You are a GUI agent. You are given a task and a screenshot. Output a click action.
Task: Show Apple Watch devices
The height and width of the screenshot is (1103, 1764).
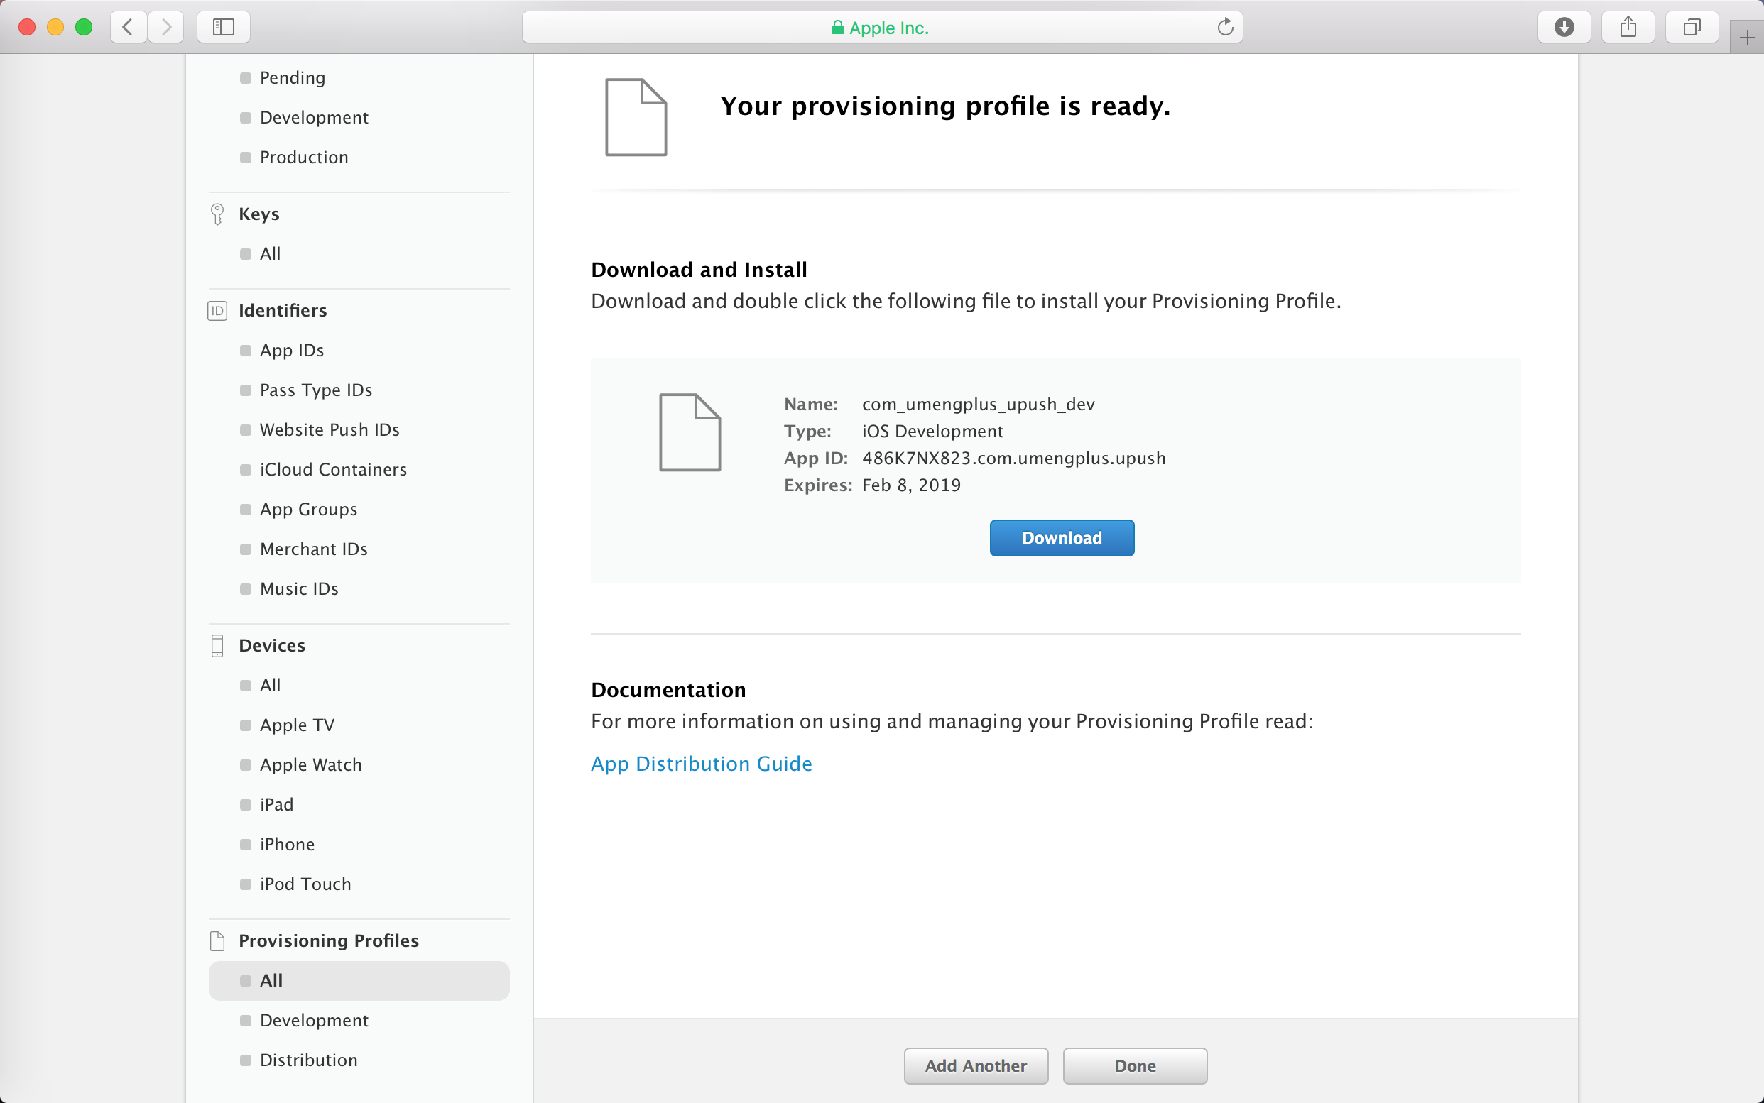(x=310, y=764)
